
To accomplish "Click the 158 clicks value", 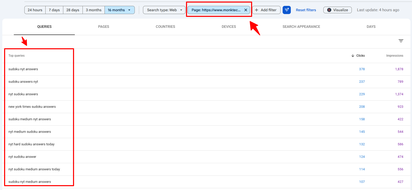I will click(362, 119).
